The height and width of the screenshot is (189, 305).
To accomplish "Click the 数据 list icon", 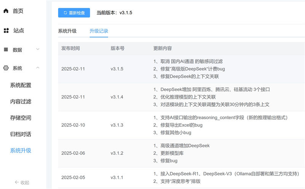I will tap(6, 50).
